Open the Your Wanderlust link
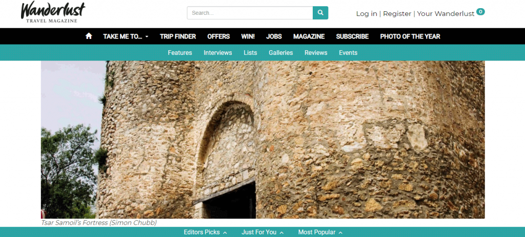525x237 pixels. 446,14
